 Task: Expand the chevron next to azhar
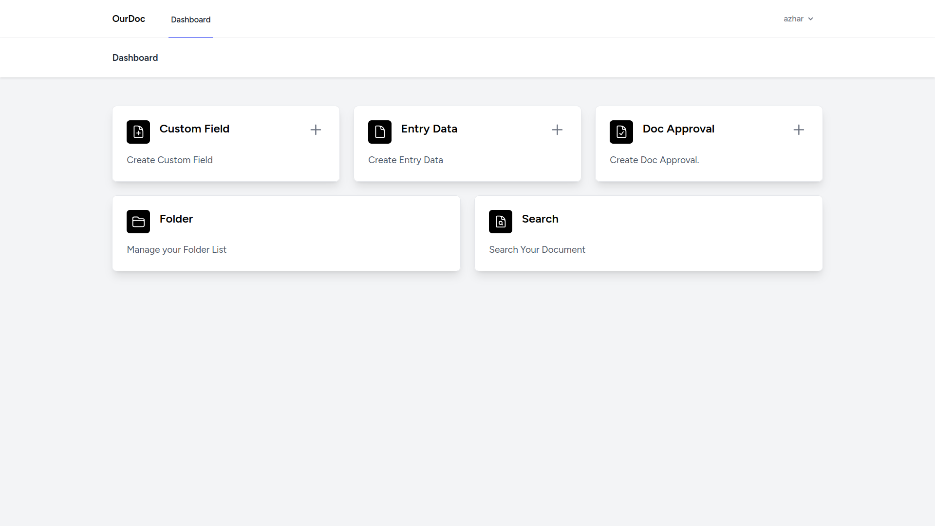(811, 19)
